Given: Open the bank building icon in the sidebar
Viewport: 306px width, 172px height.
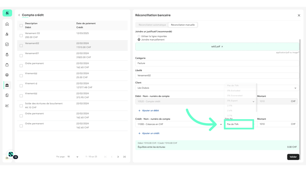Looking at the screenshot, I should 7,85.
